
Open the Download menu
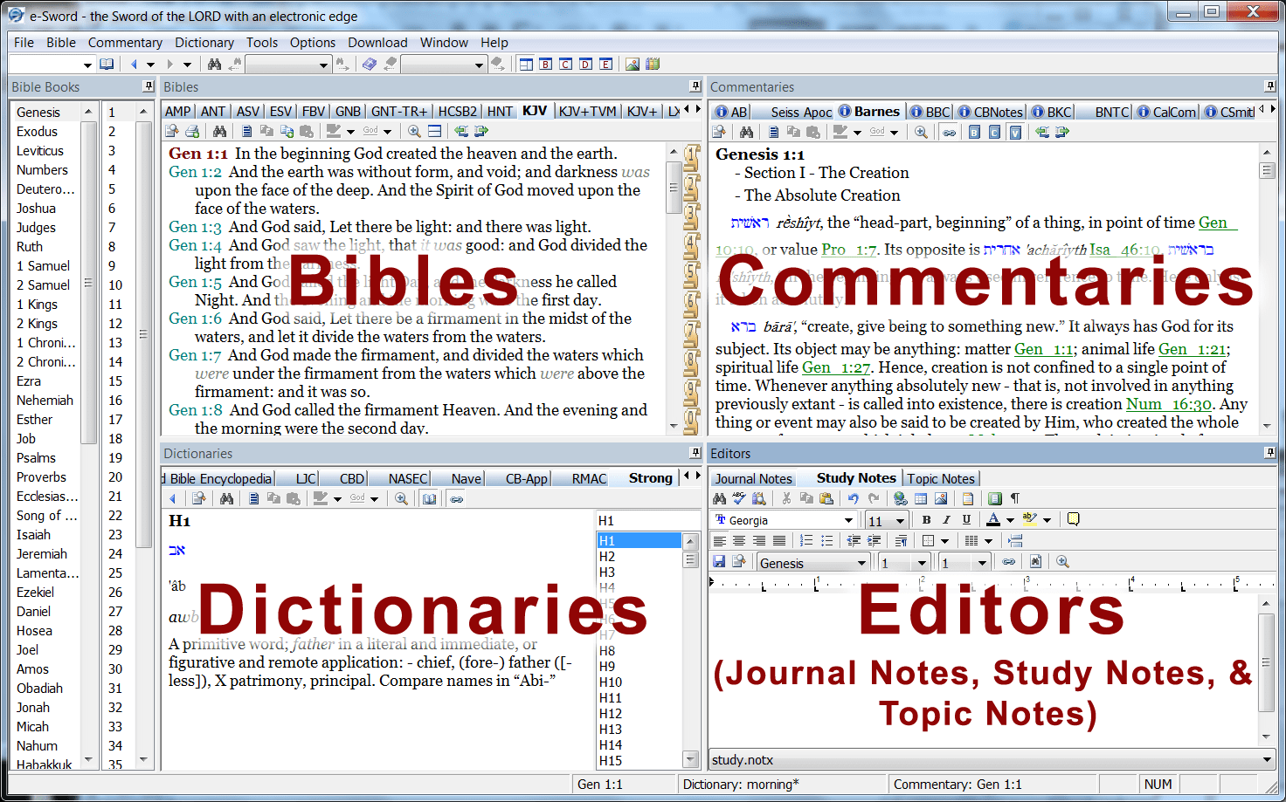(377, 42)
